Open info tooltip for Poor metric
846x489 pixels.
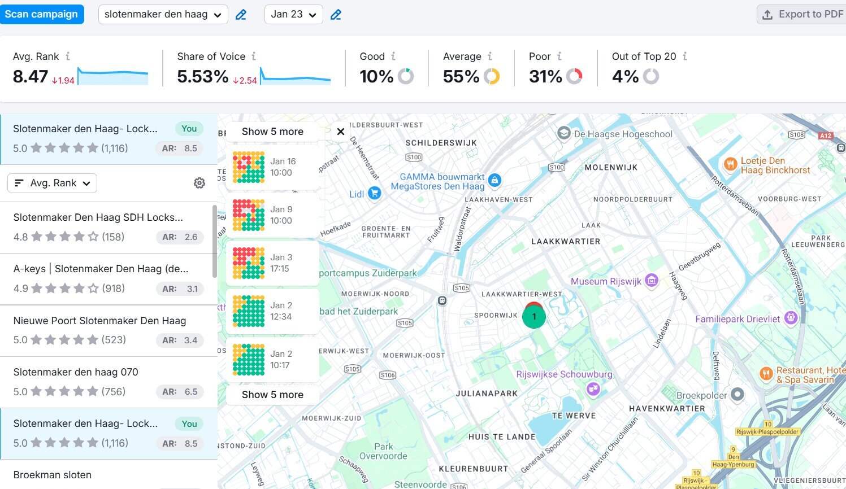coord(559,56)
